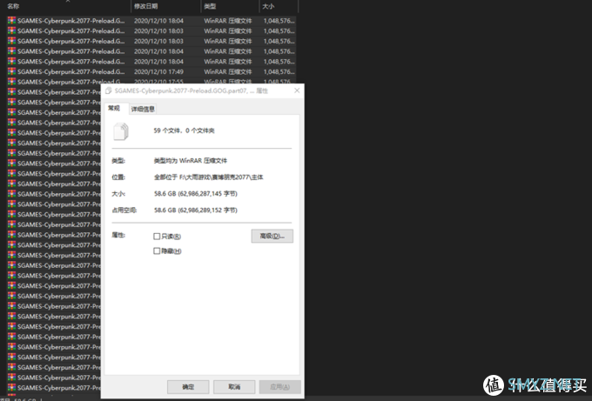Click the 类型 column header
The width and height of the screenshot is (592, 401).
coord(211,5)
